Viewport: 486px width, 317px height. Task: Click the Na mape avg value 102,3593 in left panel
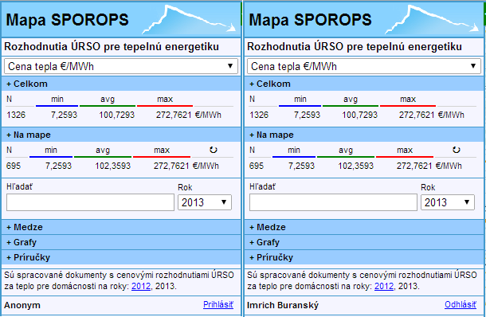click(x=113, y=166)
